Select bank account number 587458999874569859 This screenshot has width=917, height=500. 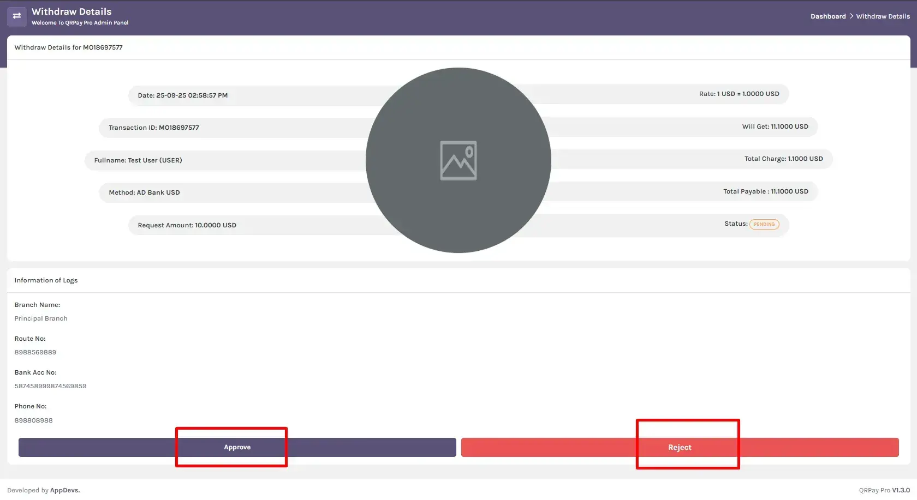click(50, 386)
